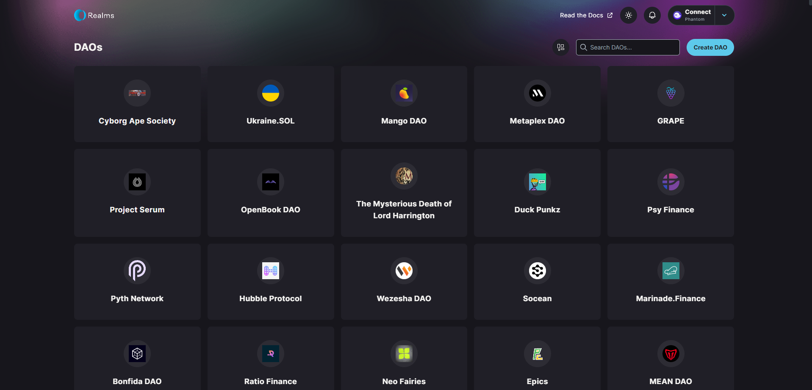Open the Bonfida DAO cube icon
Image resolution: width=812 pixels, height=390 pixels.
137,354
